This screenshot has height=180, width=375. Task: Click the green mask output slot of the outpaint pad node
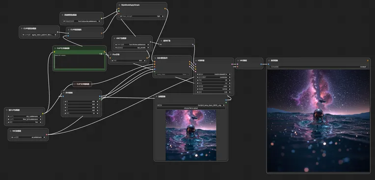100,99
